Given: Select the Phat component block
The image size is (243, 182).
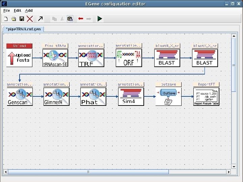Looking at the screenshot, I should [x=93, y=97].
